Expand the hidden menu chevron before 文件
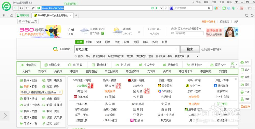255x129 pixels. [193, 2]
